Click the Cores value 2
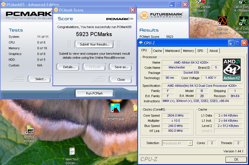Image resolution: width=249 pixels, height=165 pixels. (212, 143)
